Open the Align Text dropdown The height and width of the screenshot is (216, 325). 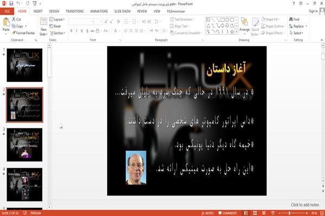point(179,26)
